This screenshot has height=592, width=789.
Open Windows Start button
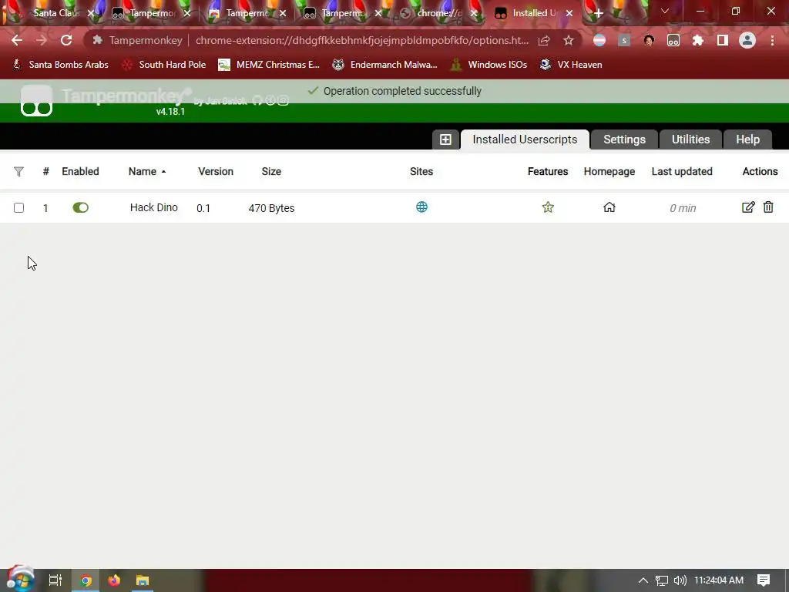tap(20, 579)
